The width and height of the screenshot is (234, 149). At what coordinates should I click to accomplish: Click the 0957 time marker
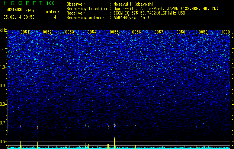click(159, 32)
